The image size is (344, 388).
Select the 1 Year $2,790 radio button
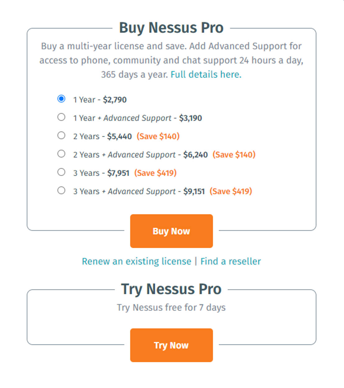pyautogui.click(x=61, y=99)
